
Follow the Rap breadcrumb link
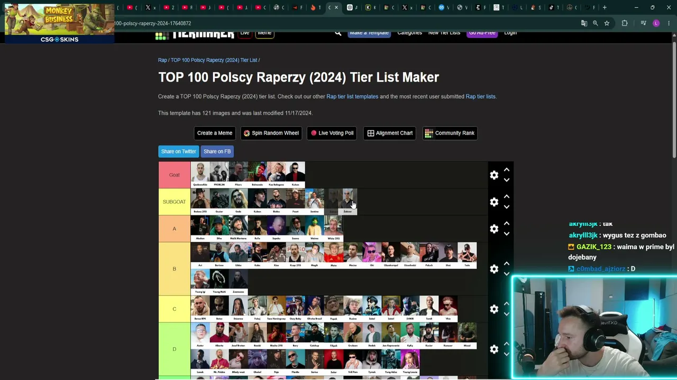162,60
